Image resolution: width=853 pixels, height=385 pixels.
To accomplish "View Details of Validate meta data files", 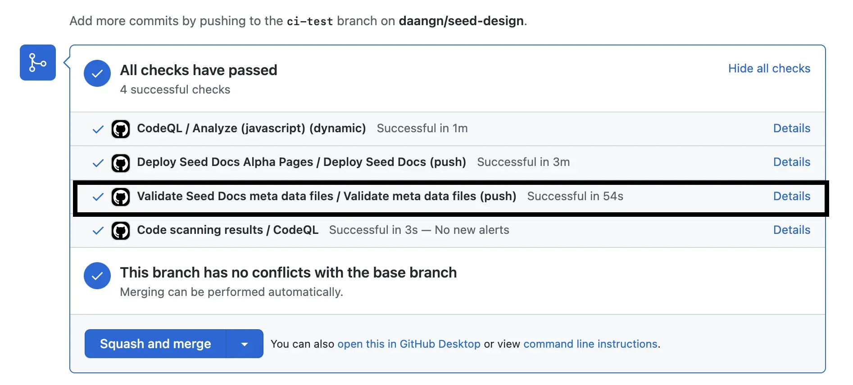I will coord(791,197).
